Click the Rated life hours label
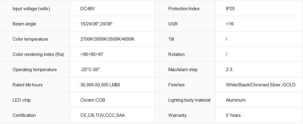303x124 pixels. [28, 85]
